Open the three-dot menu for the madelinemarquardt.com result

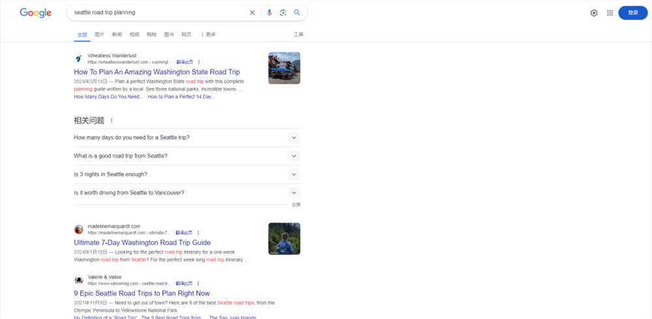pos(198,232)
